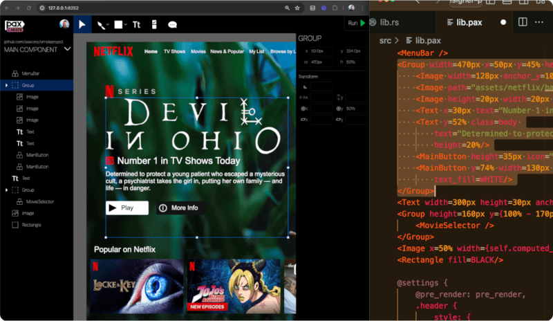553x321 pixels.
Task: Open Chrome profile avatar
Action: [x=351, y=8]
